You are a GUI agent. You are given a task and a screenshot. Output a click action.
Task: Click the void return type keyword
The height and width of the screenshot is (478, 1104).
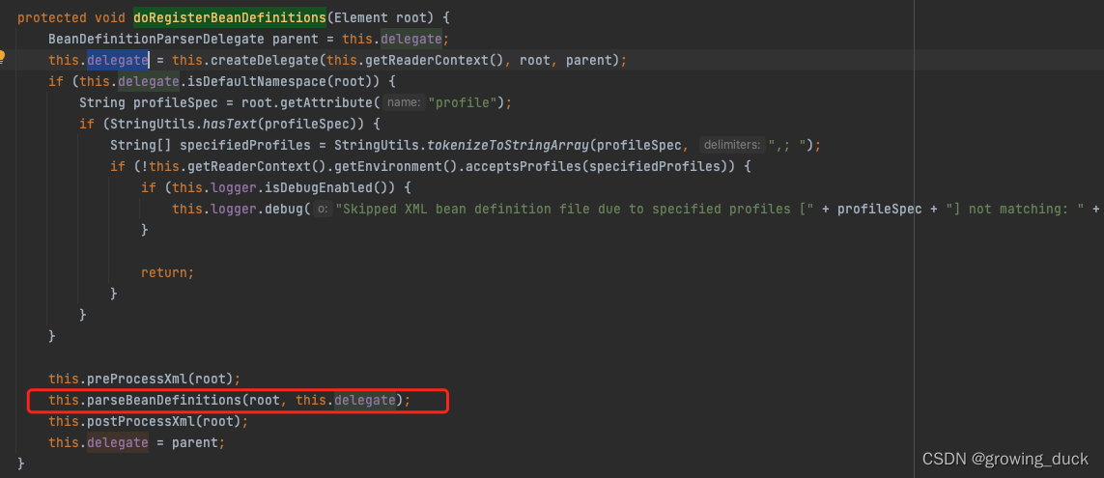[110, 16]
